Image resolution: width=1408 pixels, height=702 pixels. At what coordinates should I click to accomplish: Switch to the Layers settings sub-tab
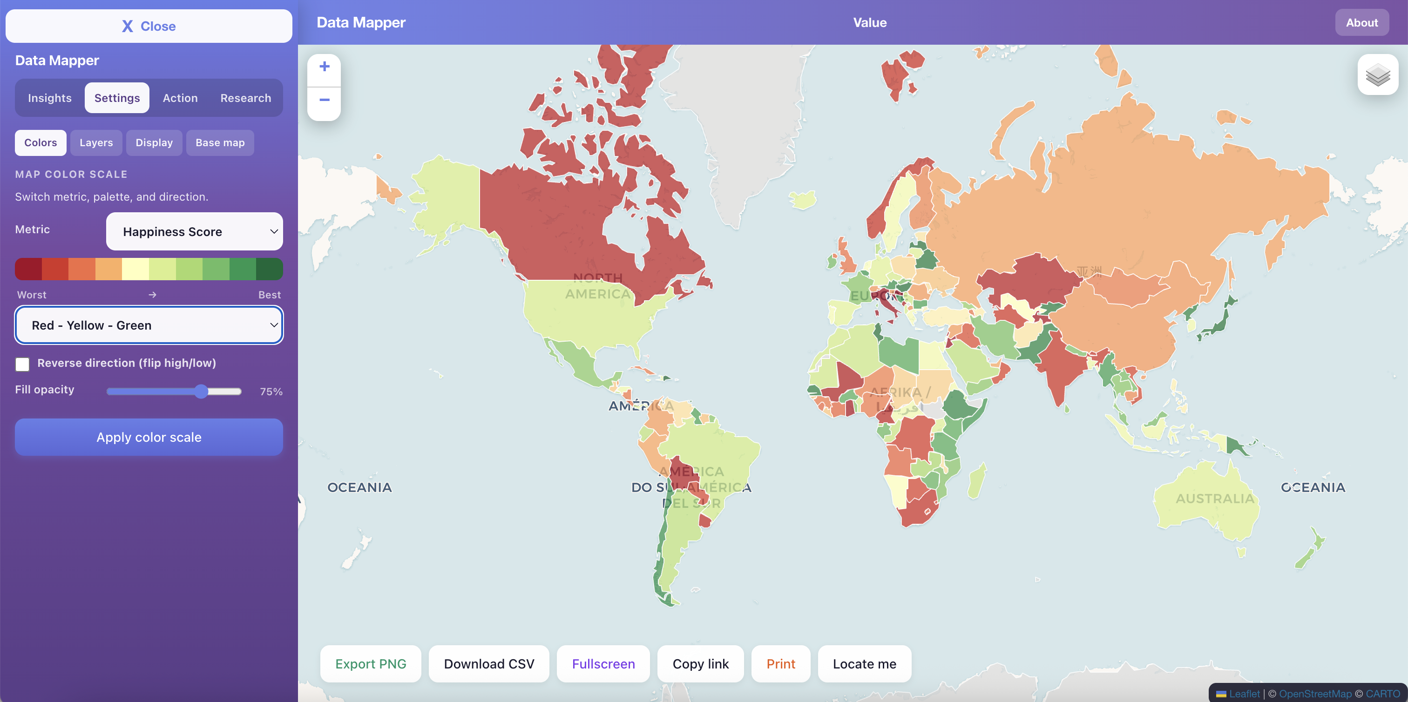[96, 142]
